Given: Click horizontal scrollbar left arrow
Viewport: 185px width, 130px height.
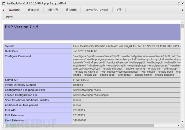Looking at the screenshot, I should (x=4, y=125).
